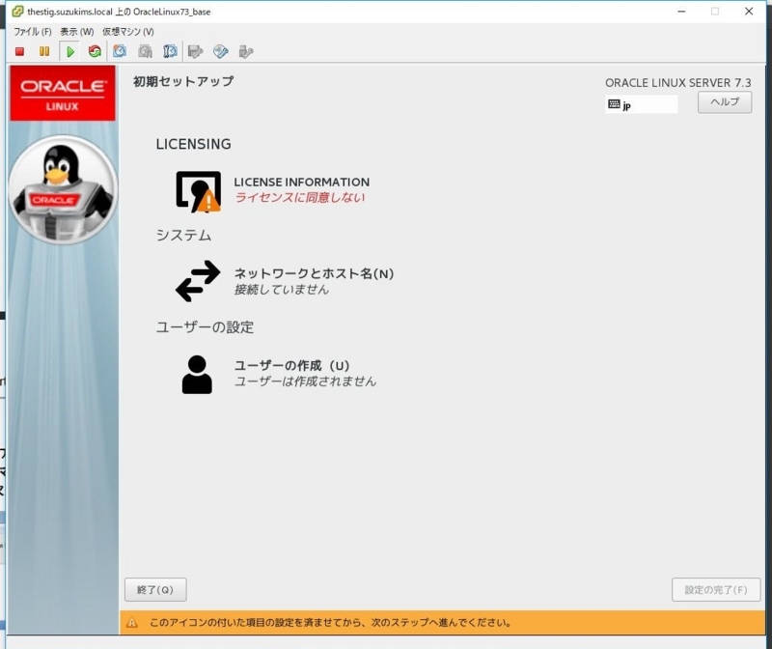Open the ファイル (F) menu

click(x=33, y=32)
